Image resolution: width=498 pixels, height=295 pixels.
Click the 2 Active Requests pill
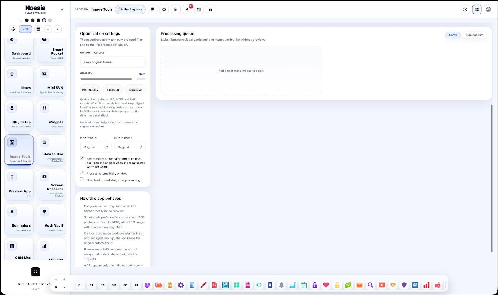[130, 9]
